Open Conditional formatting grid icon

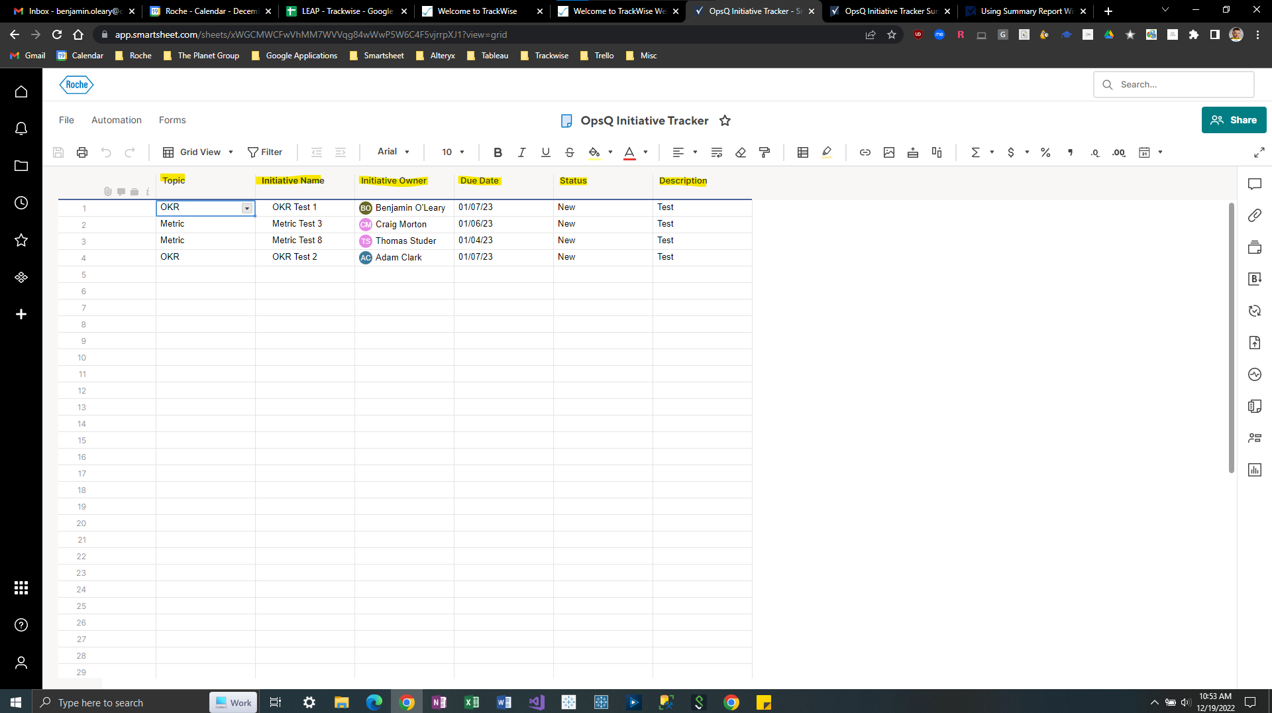[803, 152]
